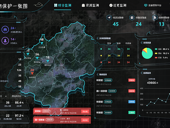Viewport: 170px width, 128px height.
Task: Click the purple person icon beside 14人
Action: (x=5, y=41)
